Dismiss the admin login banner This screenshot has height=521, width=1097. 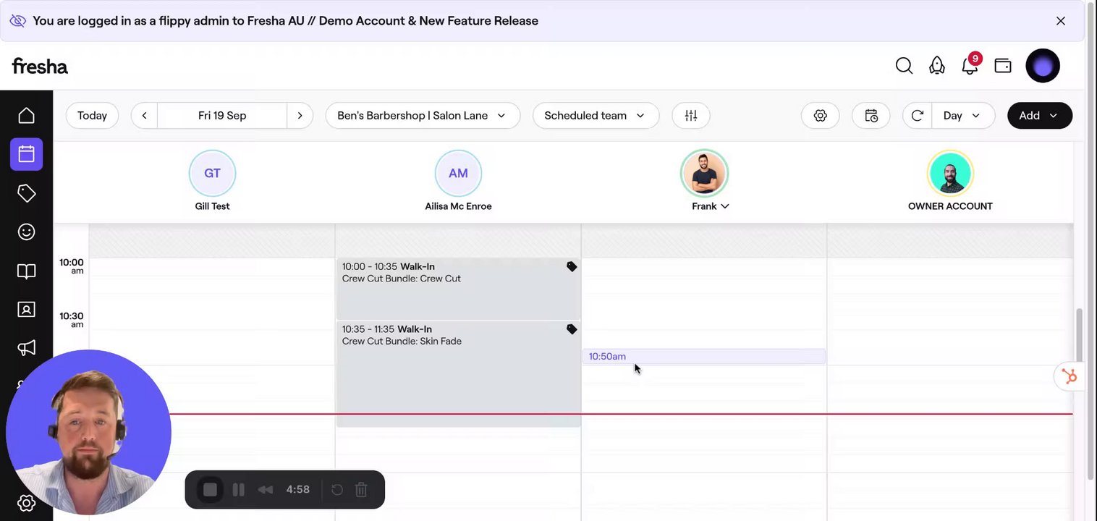pyautogui.click(x=1061, y=21)
